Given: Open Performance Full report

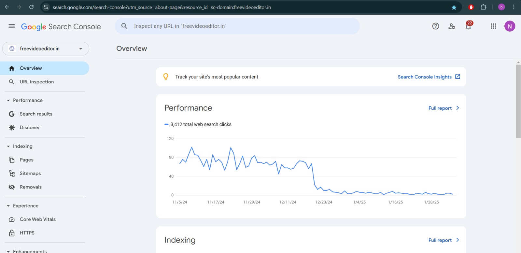Looking at the screenshot, I should pos(440,108).
